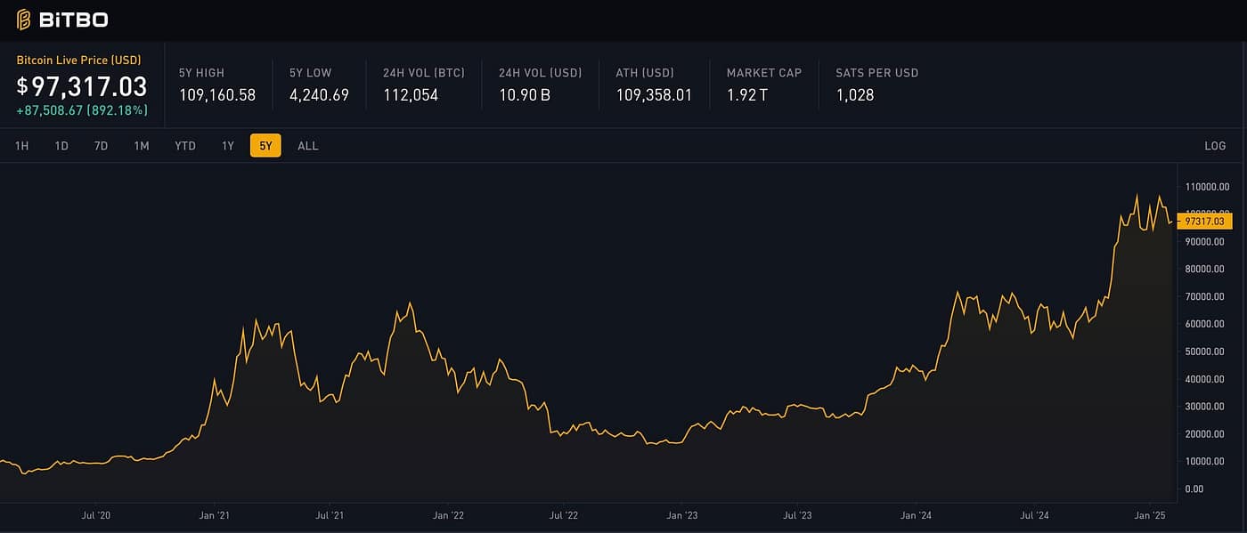Image resolution: width=1247 pixels, height=533 pixels.
Task: Select the 7D time range
Action: 101,146
